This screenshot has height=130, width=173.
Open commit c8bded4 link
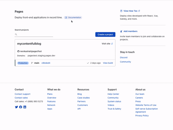click(x=46, y=63)
